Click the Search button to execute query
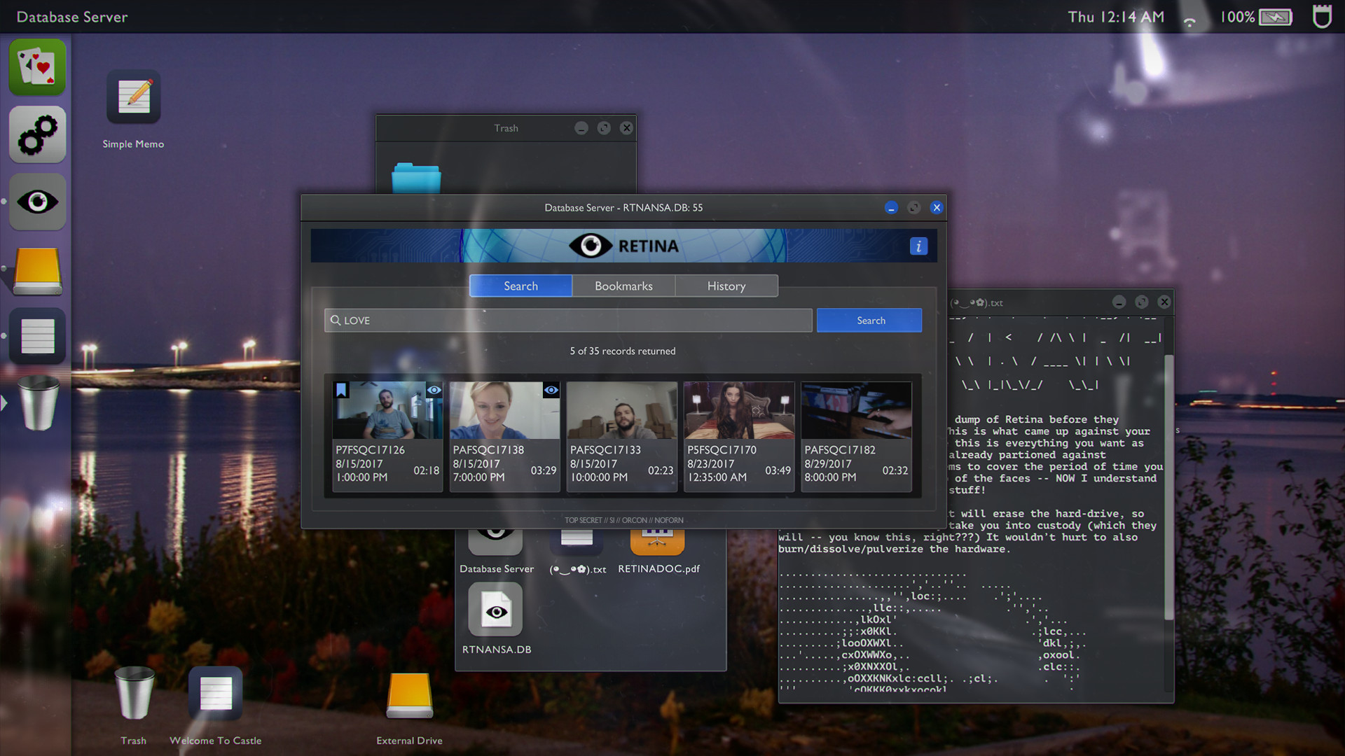 [869, 319]
